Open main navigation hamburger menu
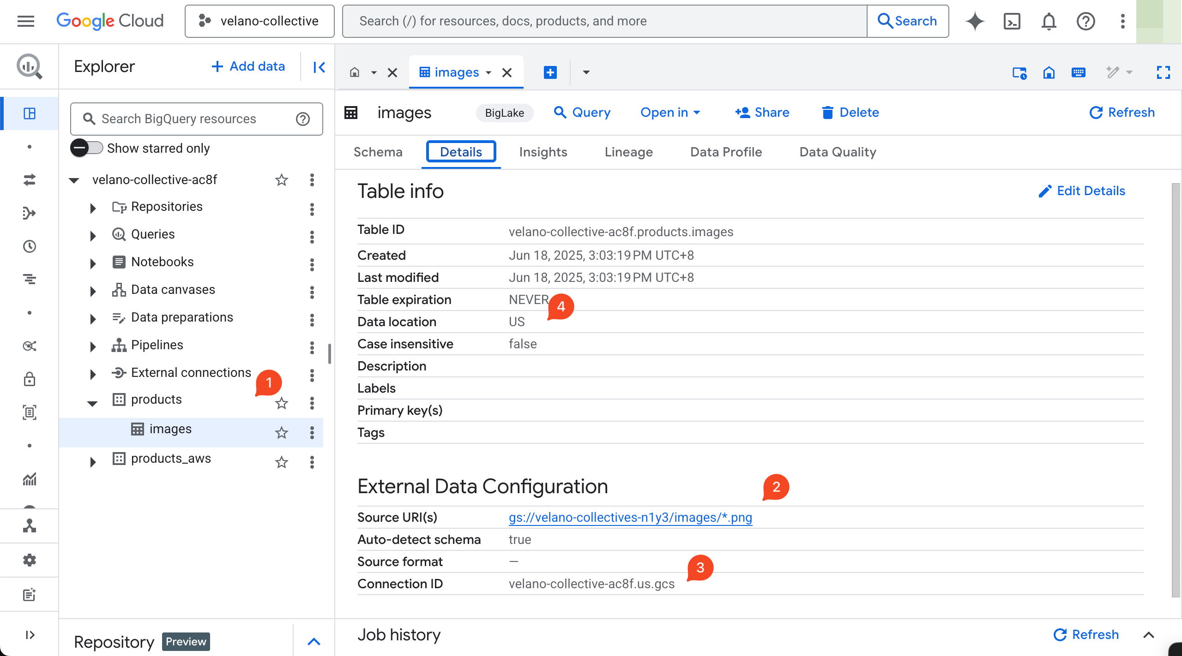 pos(26,21)
